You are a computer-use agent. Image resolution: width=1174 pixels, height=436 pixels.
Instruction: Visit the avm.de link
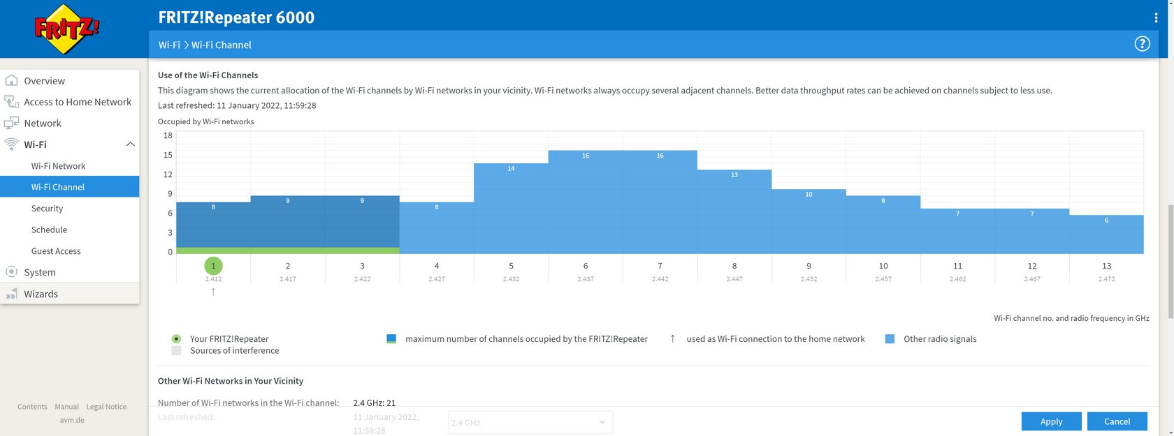[x=72, y=420]
